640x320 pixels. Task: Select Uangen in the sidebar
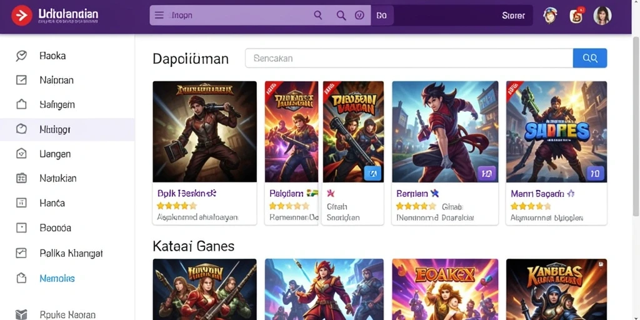click(55, 154)
